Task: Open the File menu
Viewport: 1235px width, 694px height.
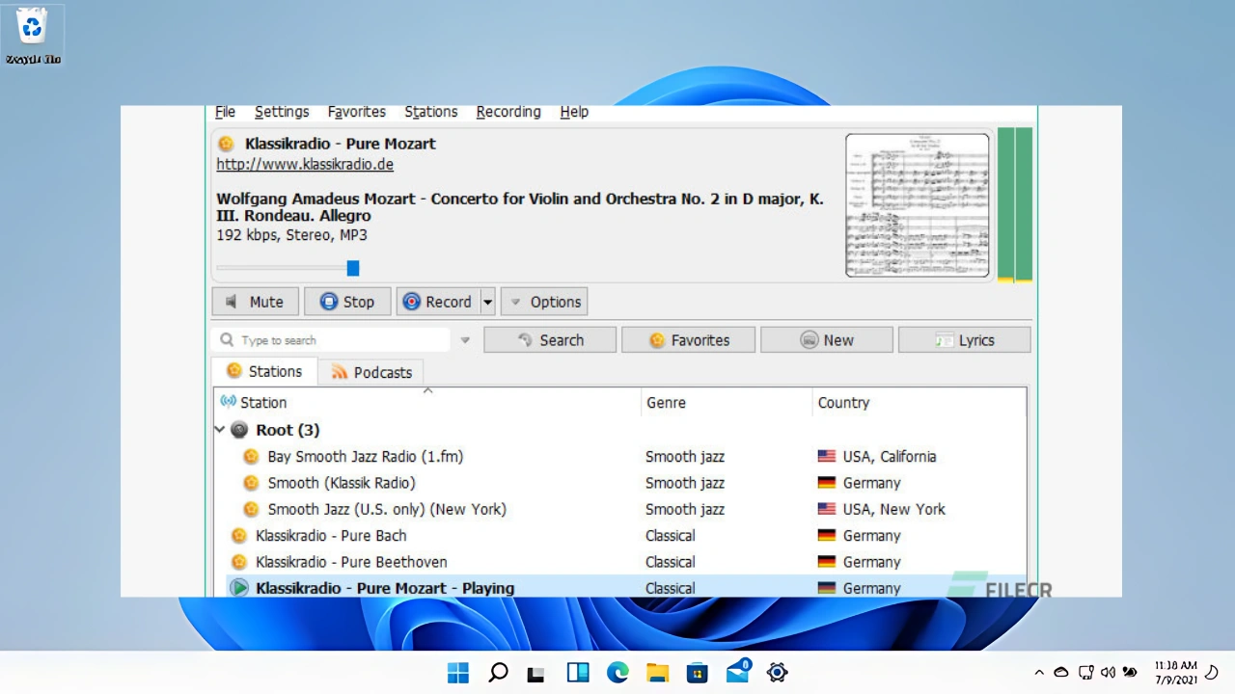Action: pos(225,112)
